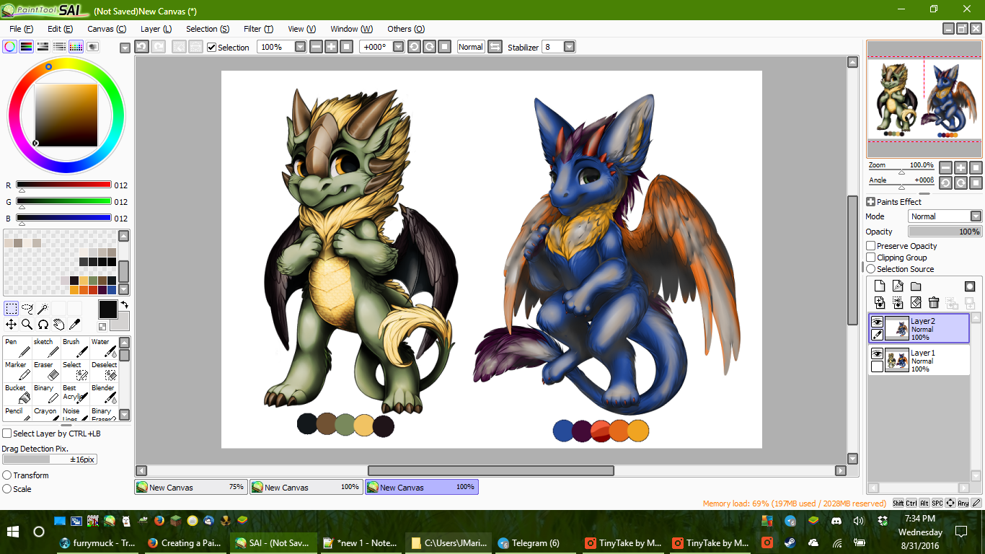The width and height of the screenshot is (985, 554).
Task: Create a new layer folder
Action: (x=916, y=286)
